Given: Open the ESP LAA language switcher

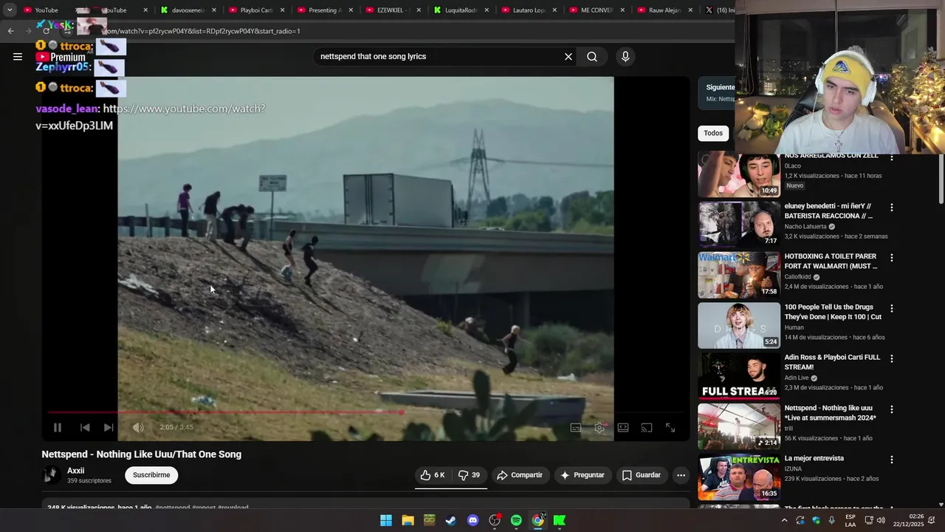Looking at the screenshot, I should coord(850,520).
